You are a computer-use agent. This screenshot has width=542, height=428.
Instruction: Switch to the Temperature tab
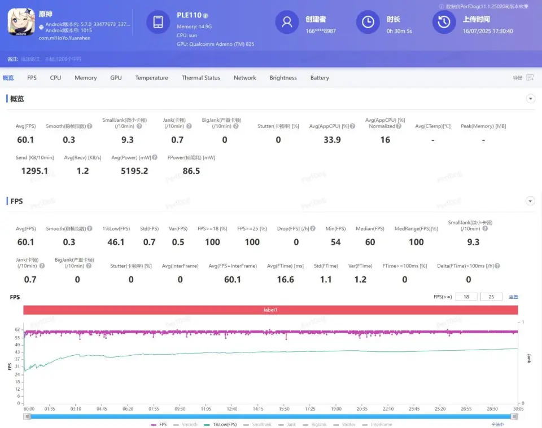click(151, 78)
